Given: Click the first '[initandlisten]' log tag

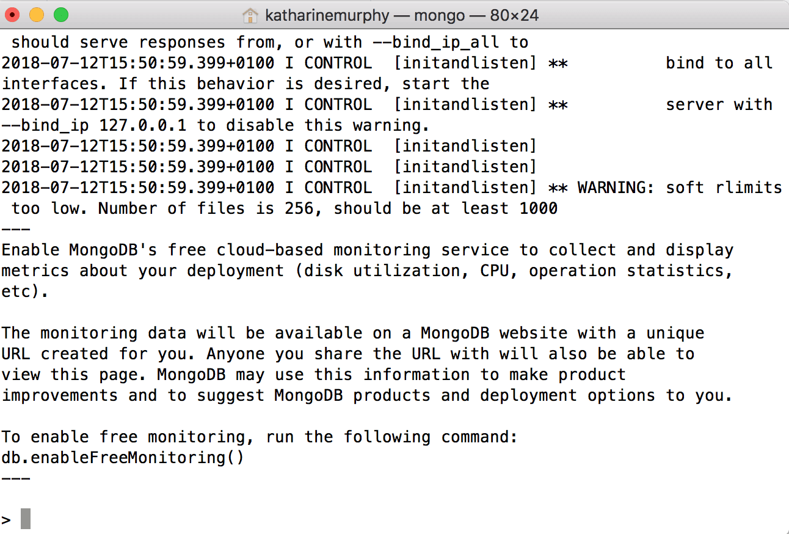Looking at the screenshot, I should pos(465,64).
